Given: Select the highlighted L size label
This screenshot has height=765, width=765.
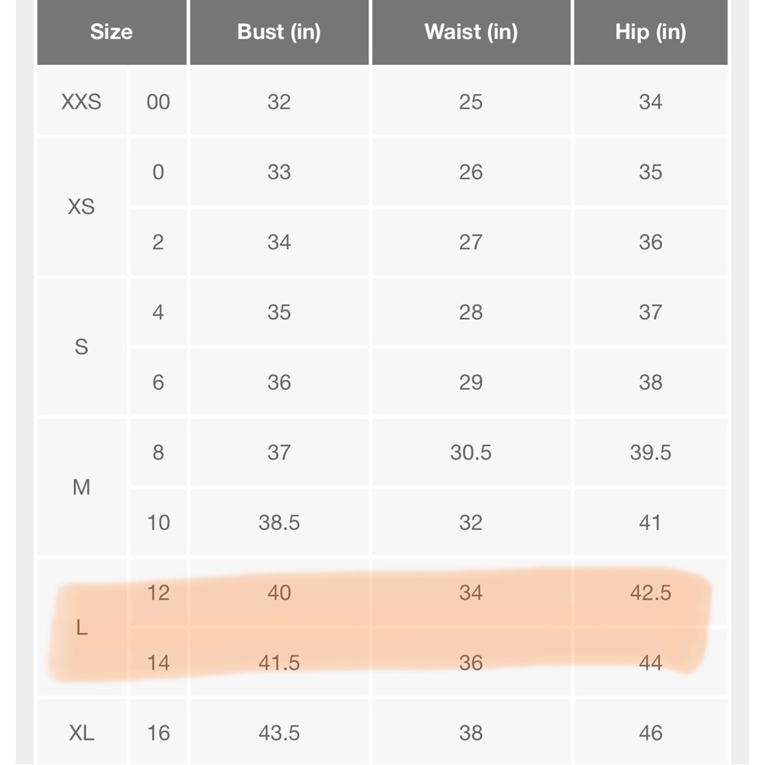Looking at the screenshot, I should coord(82,627).
